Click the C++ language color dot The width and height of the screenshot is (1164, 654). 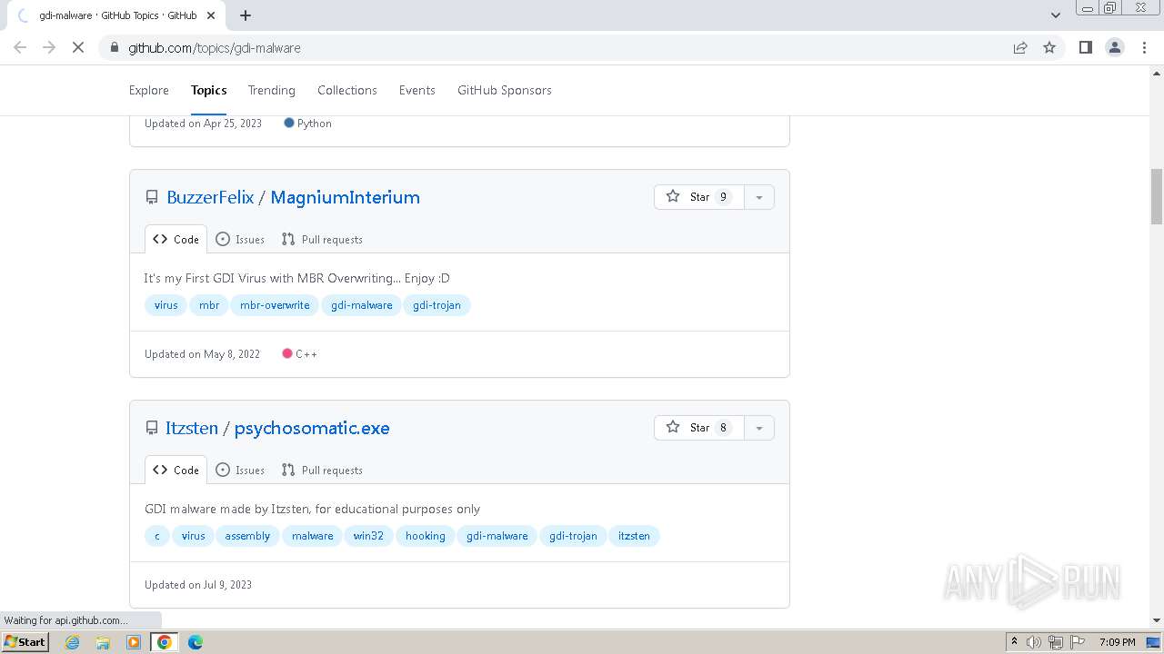[x=287, y=353]
